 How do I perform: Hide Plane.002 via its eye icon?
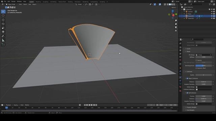click(212, 18)
